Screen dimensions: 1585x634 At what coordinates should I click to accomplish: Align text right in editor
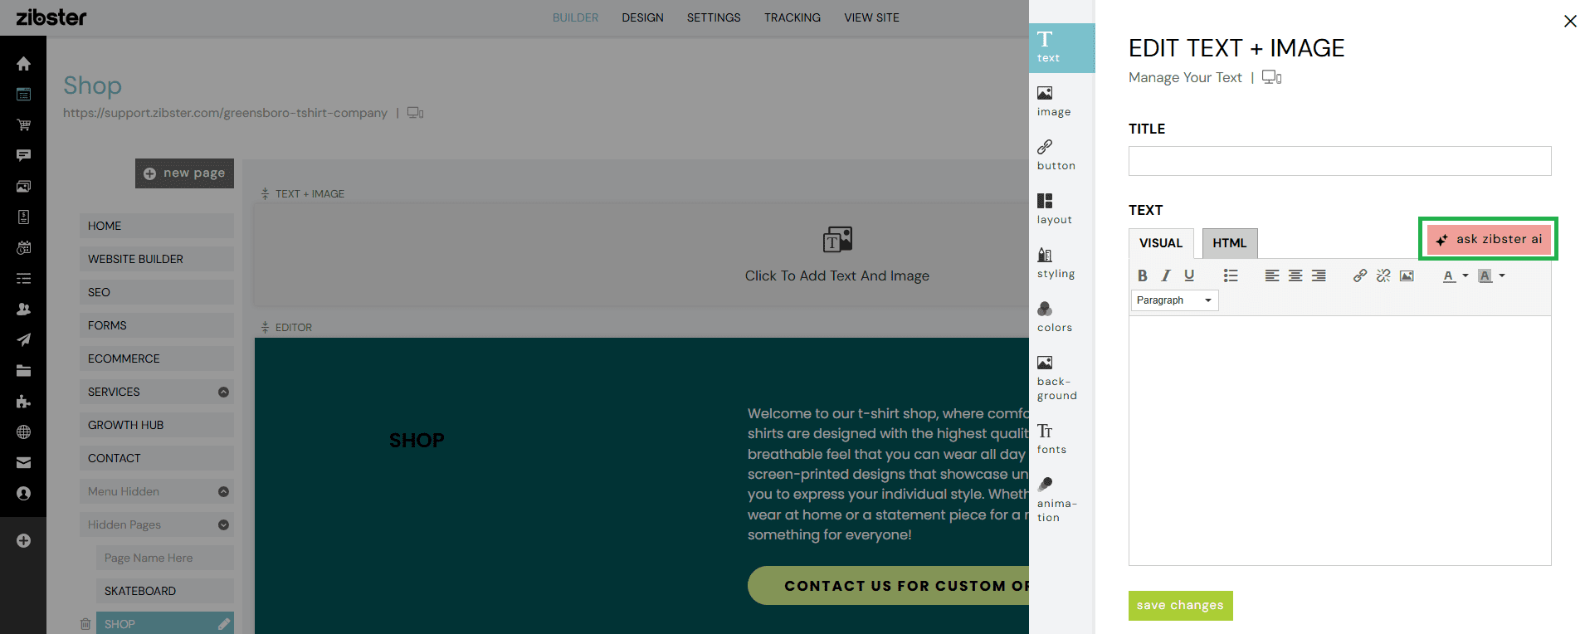[1319, 276]
